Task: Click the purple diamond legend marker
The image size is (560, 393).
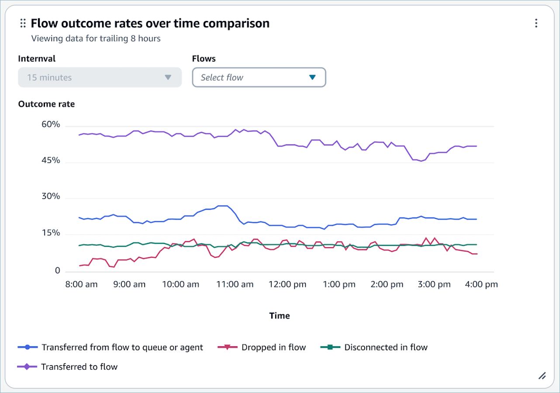Action: (x=27, y=367)
